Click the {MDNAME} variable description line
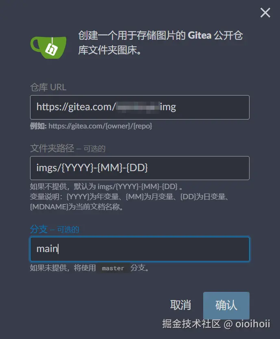This screenshot has height=339, width=280. (77, 206)
